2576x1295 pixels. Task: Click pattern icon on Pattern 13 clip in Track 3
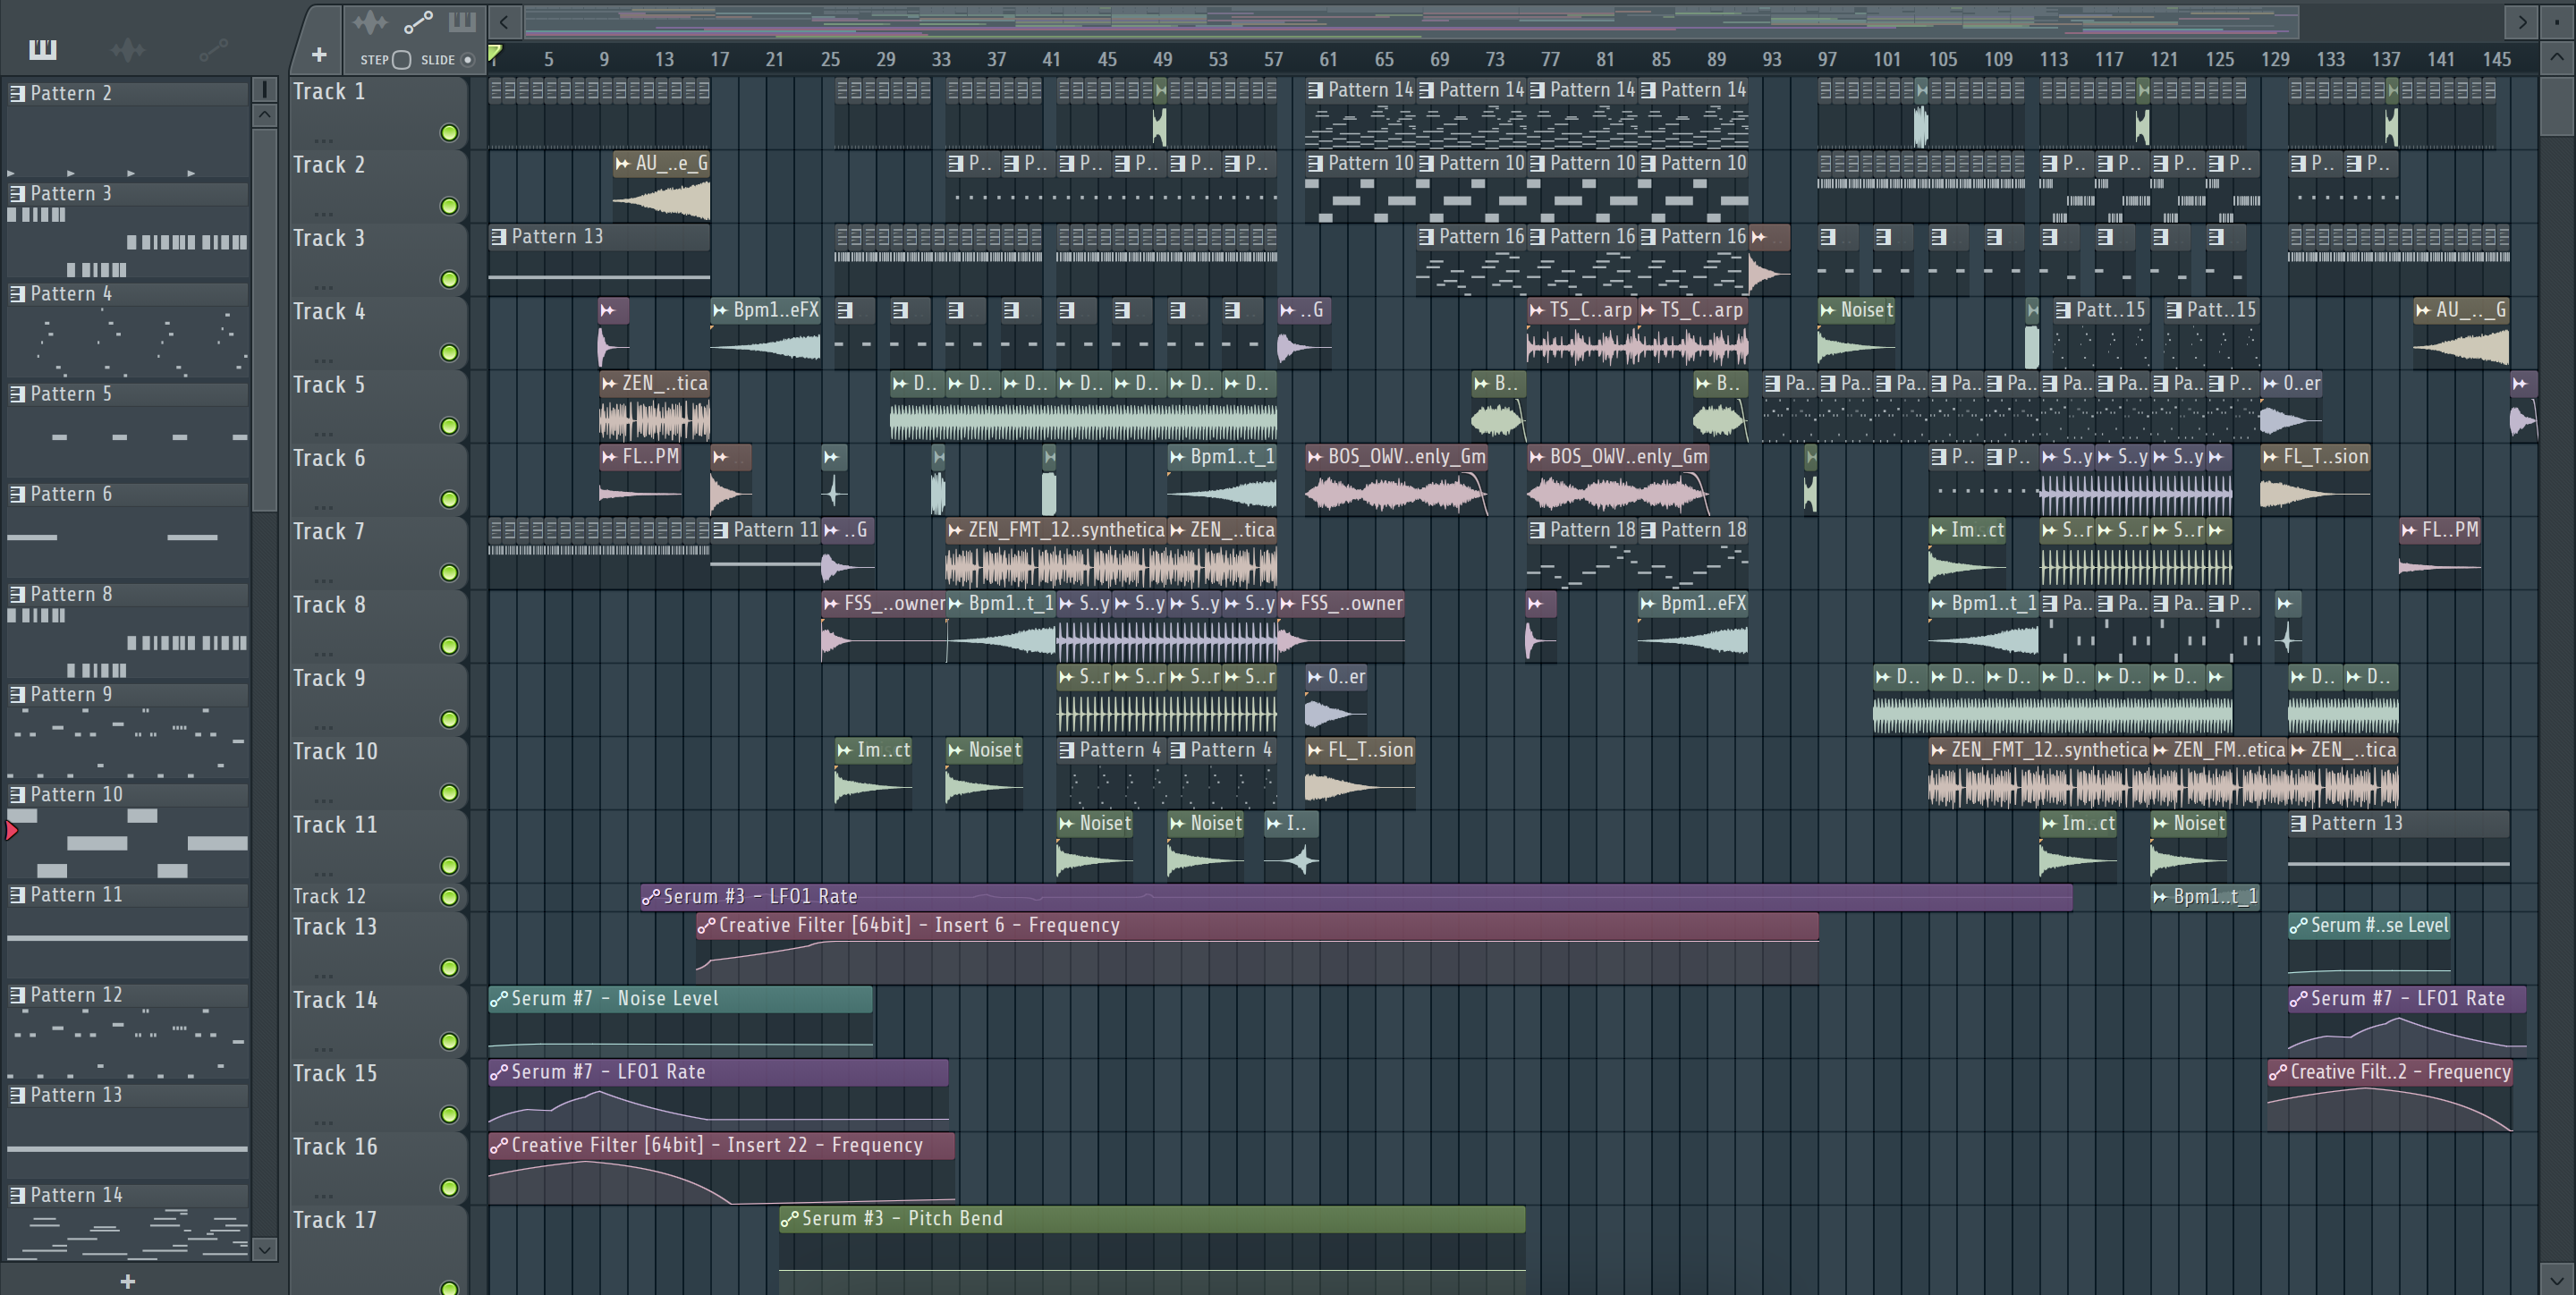(498, 237)
